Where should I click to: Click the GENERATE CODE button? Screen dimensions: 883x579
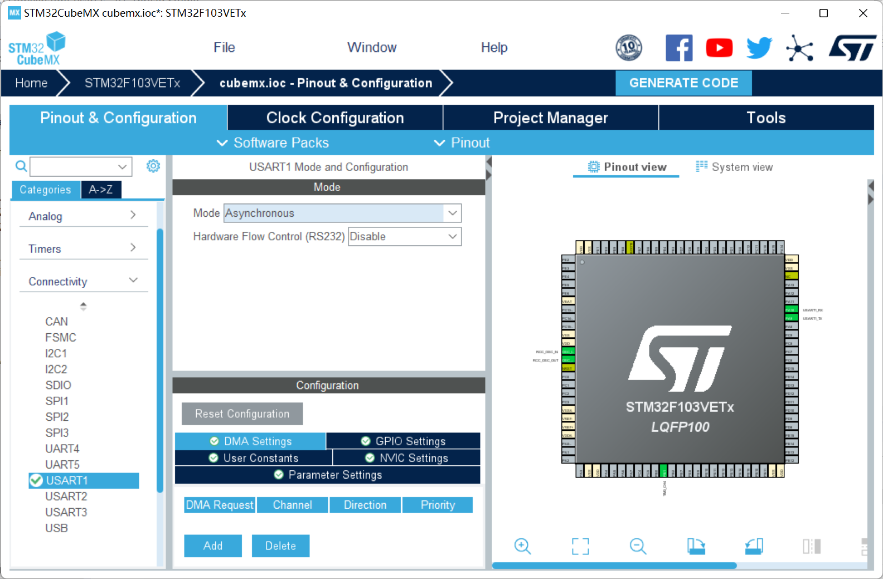click(683, 83)
